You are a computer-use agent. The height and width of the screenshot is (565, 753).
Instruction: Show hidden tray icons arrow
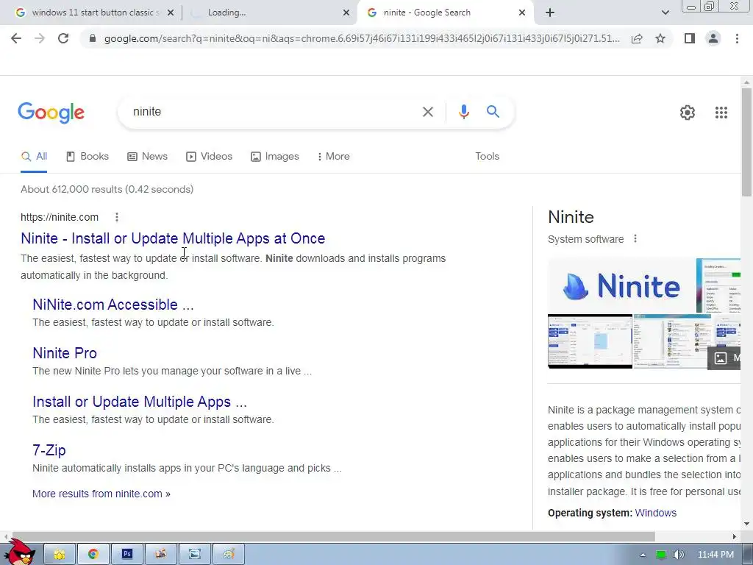[x=643, y=555]
